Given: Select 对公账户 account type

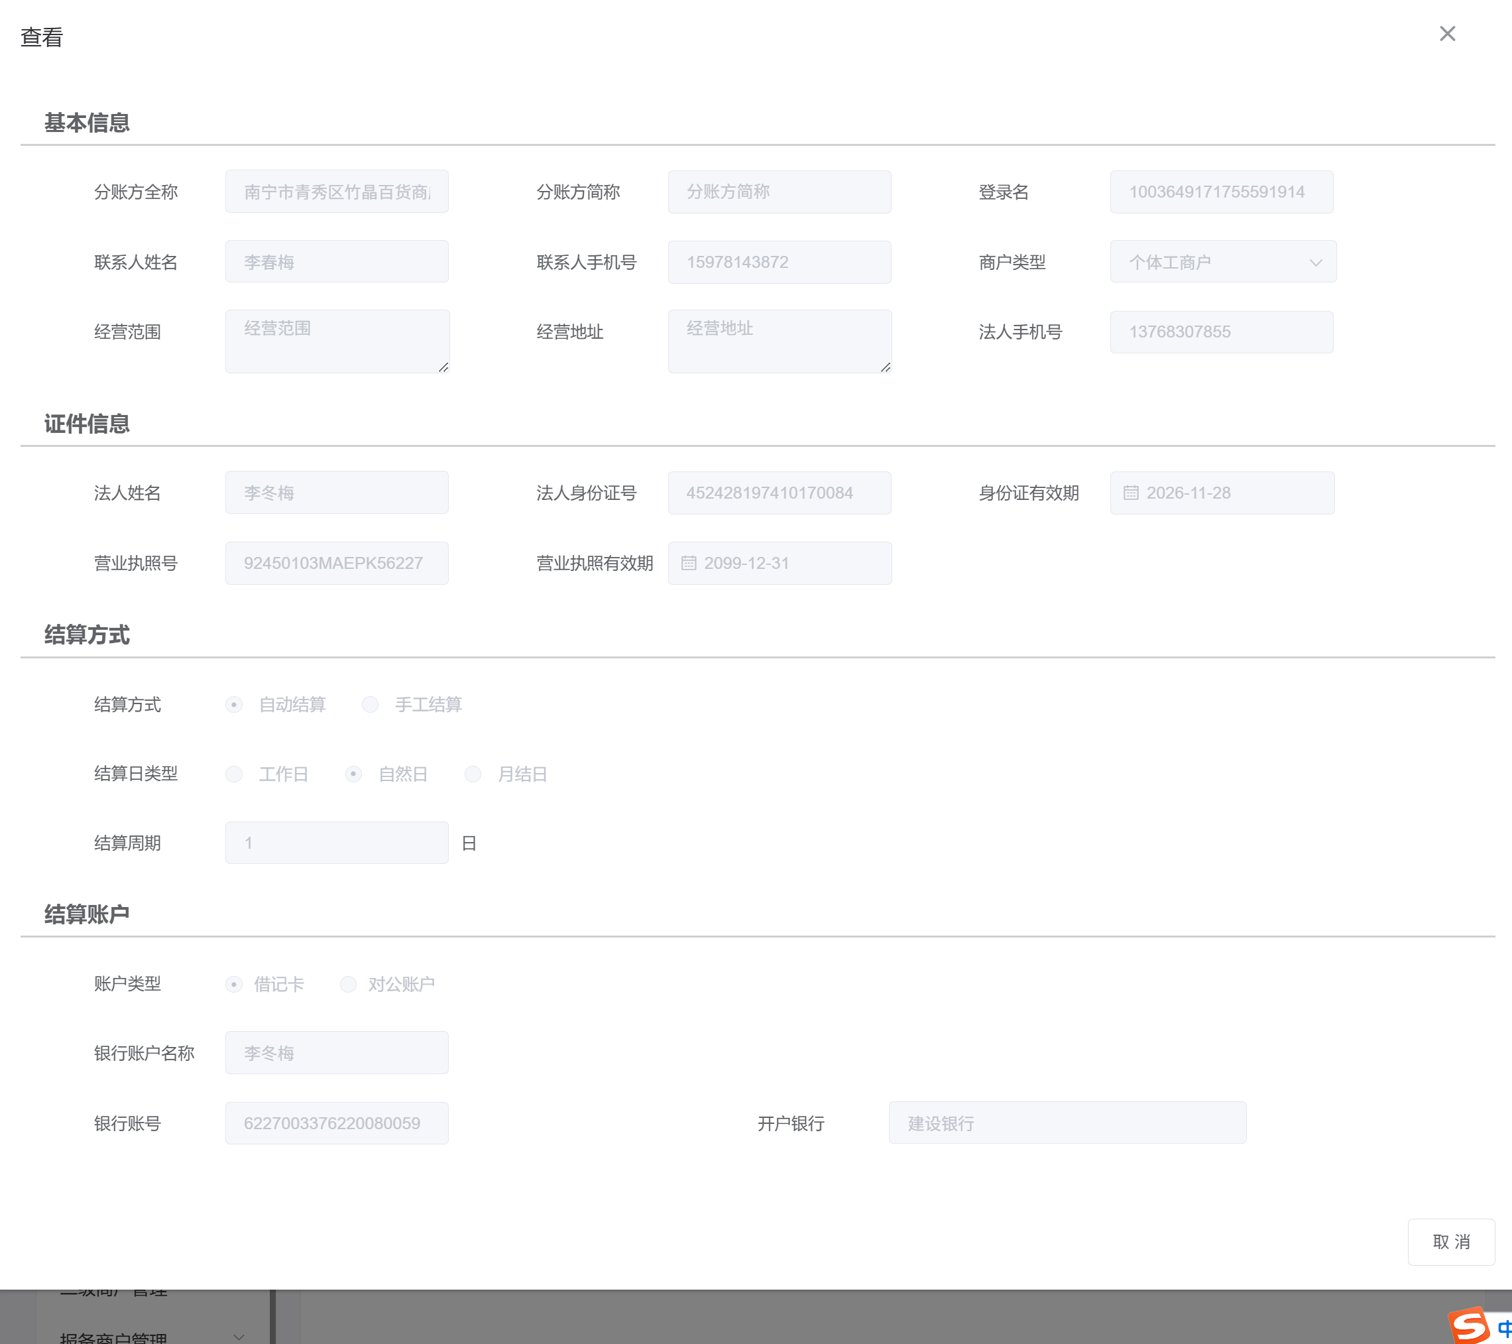Looking at the screenshot, I should 347,985.
